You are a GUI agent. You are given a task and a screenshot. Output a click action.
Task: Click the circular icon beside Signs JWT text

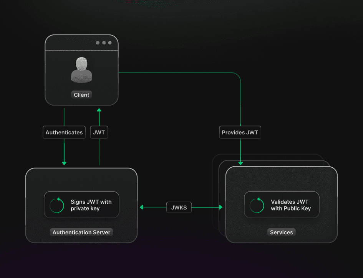[x=57, y=205]
